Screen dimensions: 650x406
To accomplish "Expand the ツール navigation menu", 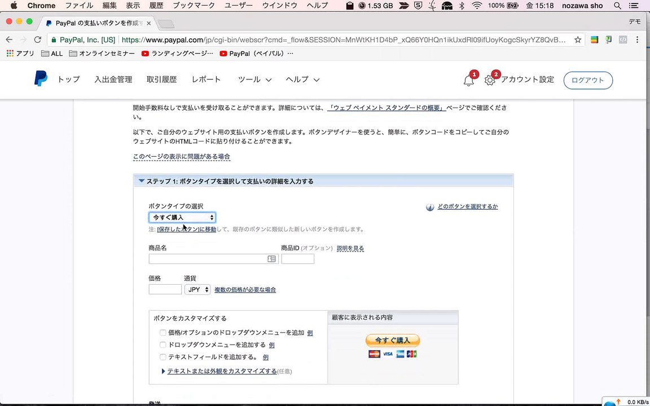I will [x=254, y=80].
